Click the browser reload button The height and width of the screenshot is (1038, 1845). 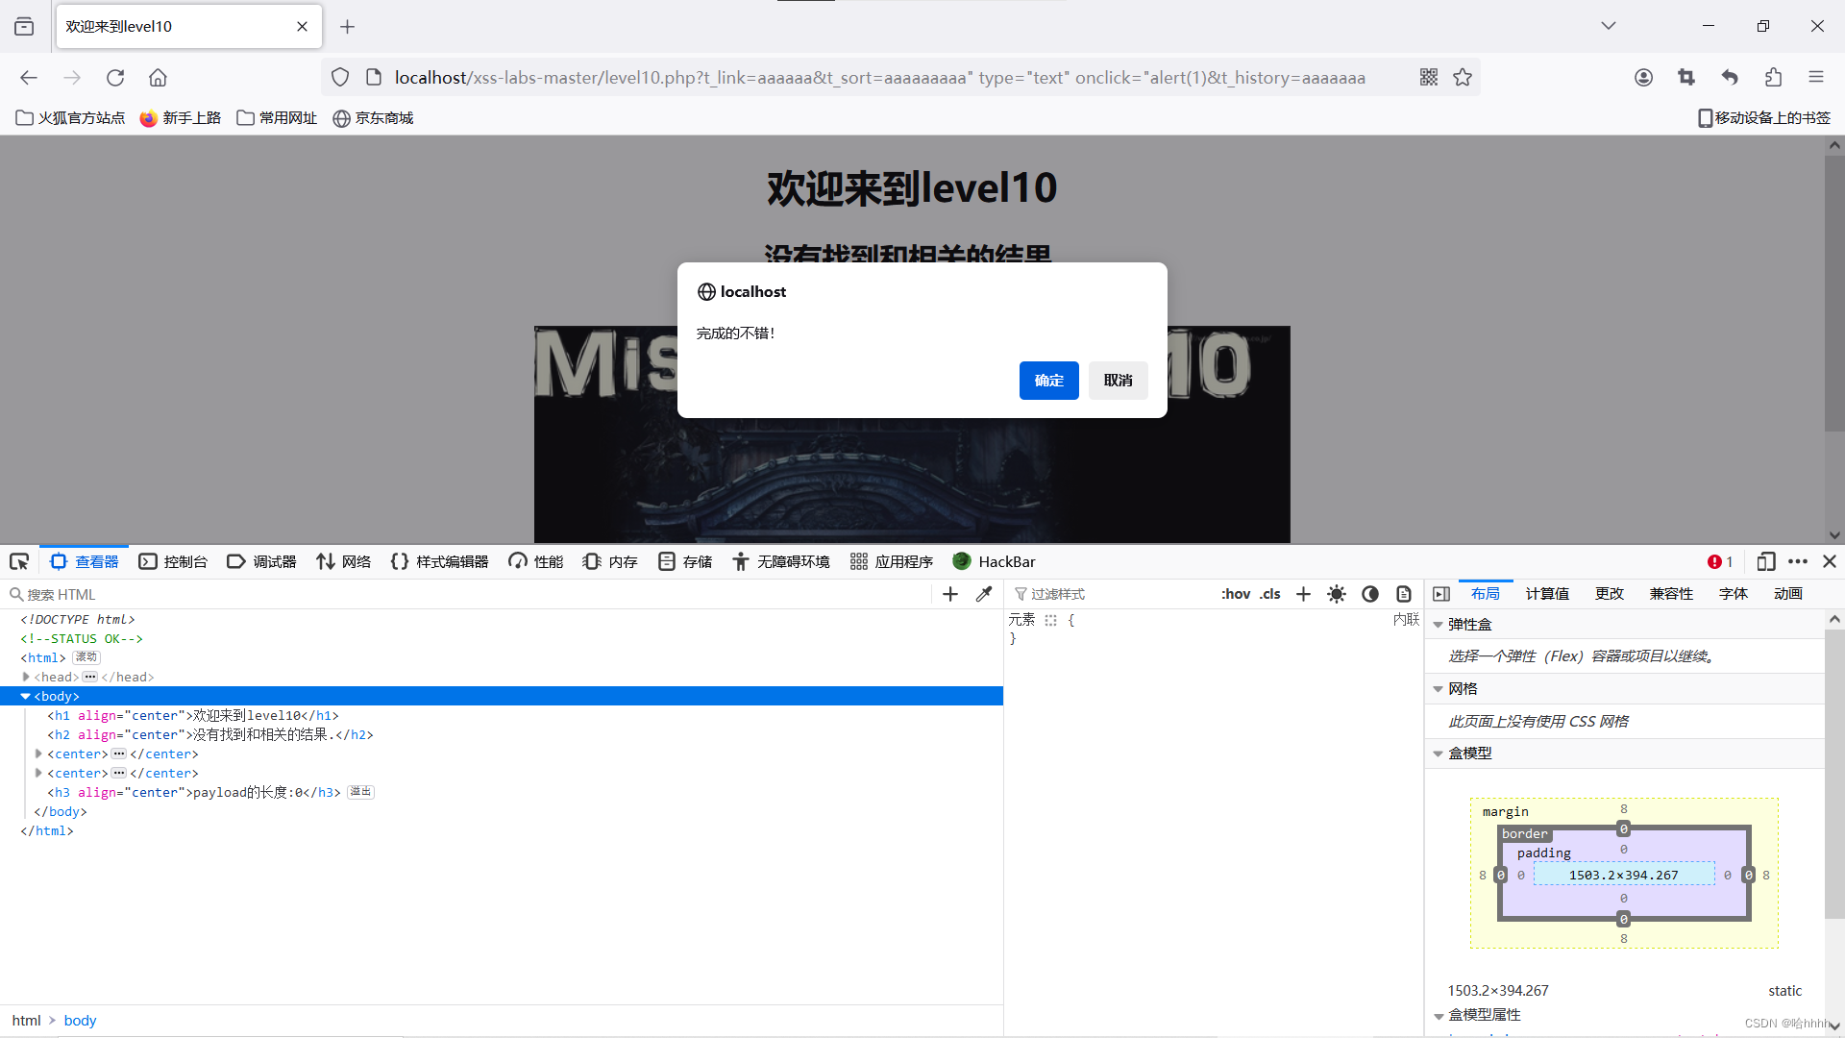(115, 78)
